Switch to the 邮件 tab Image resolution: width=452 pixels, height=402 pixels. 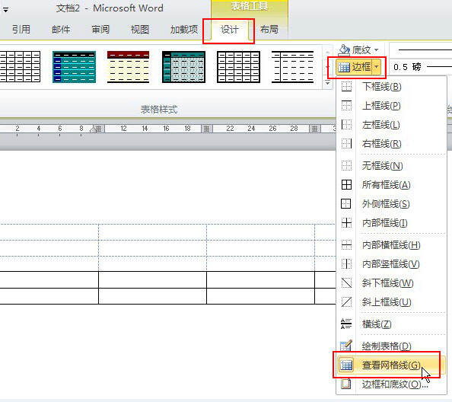61,30
